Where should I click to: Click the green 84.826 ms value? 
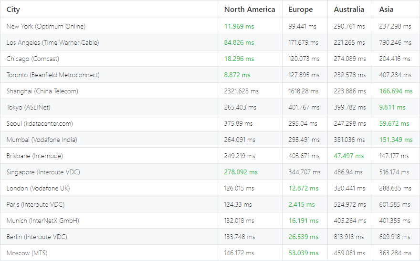[239, 42]
